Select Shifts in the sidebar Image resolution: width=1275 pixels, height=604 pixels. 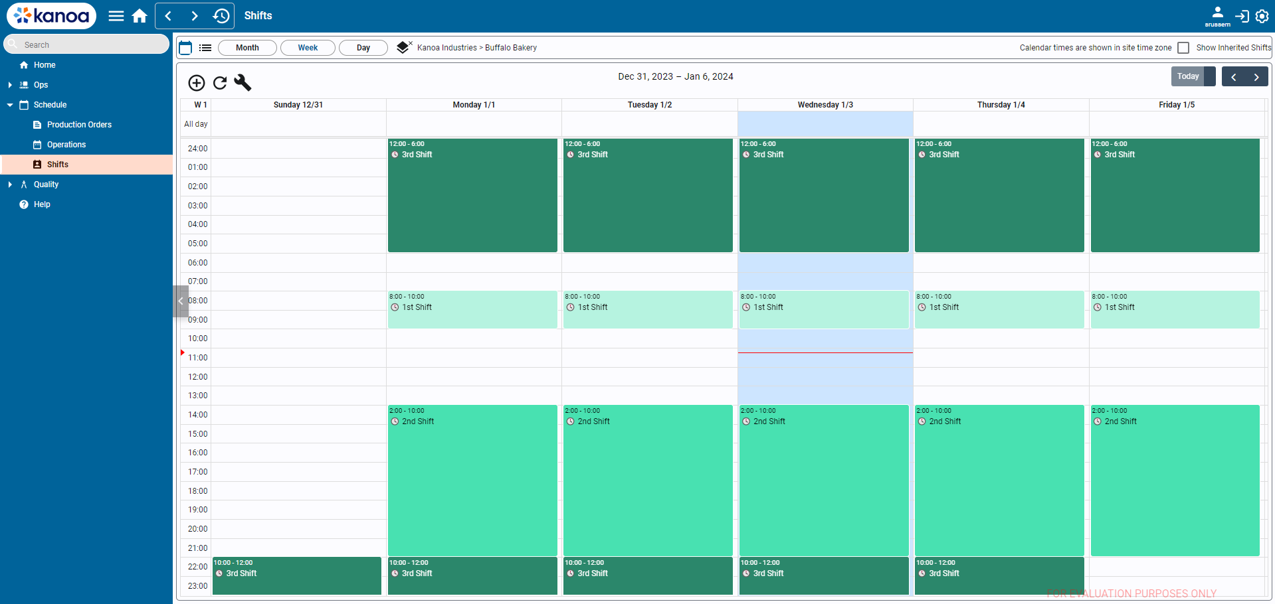pos(86,165)
